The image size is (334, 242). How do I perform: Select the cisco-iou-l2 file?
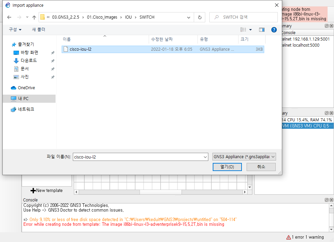163,49
